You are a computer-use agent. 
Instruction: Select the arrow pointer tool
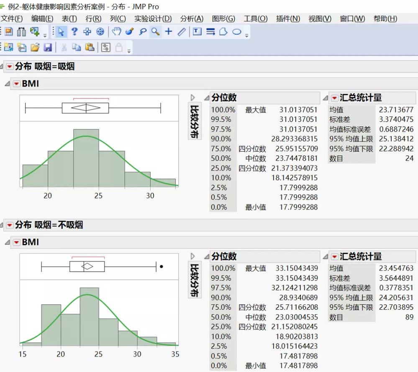pyautogui.click(x=61, y=32)
